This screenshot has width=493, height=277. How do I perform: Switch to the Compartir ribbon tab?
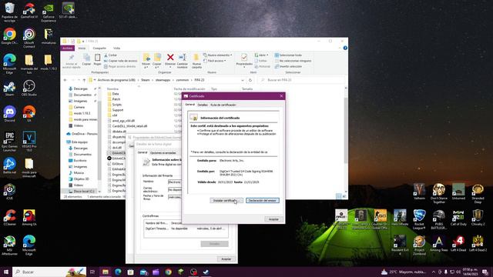point(99,48)
